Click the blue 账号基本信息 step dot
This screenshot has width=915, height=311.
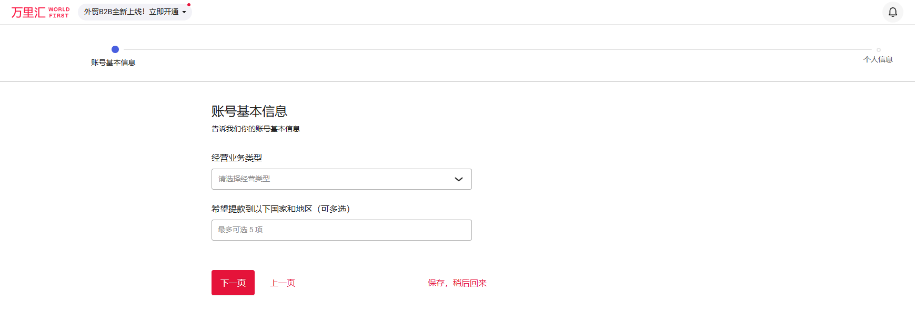tap(115, 49)
